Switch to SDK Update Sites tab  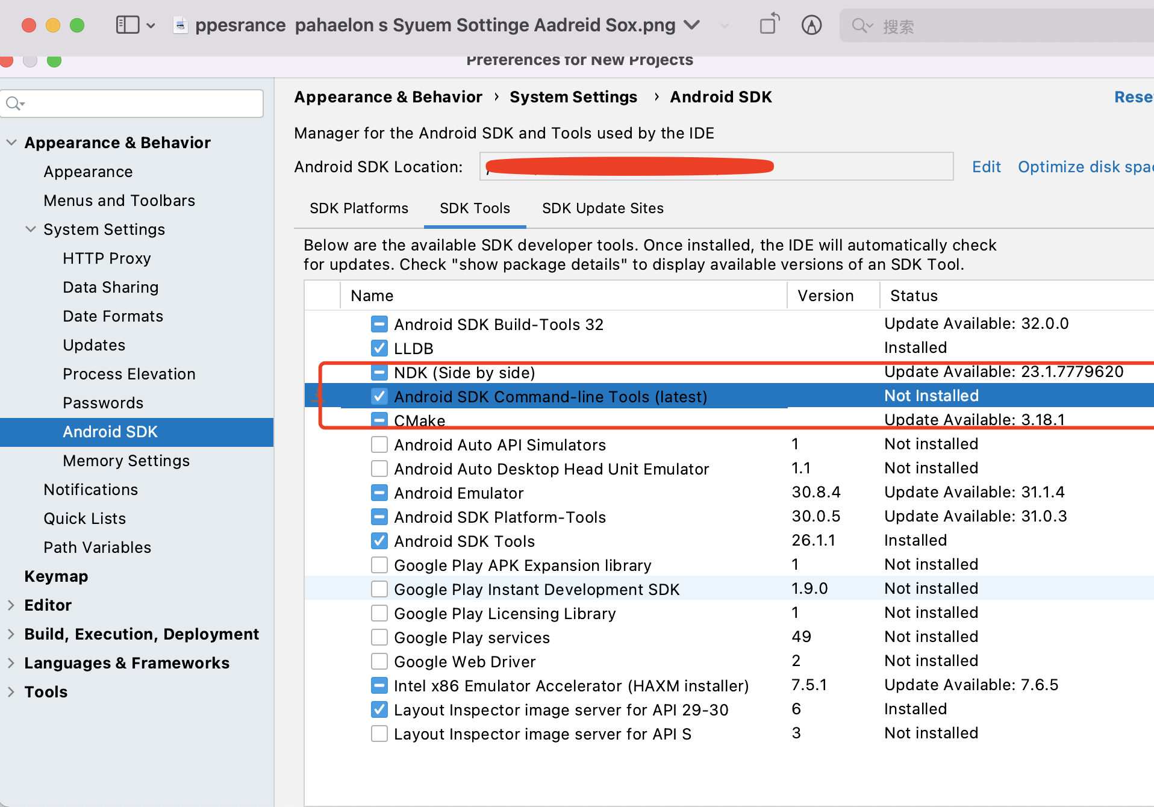602,208
